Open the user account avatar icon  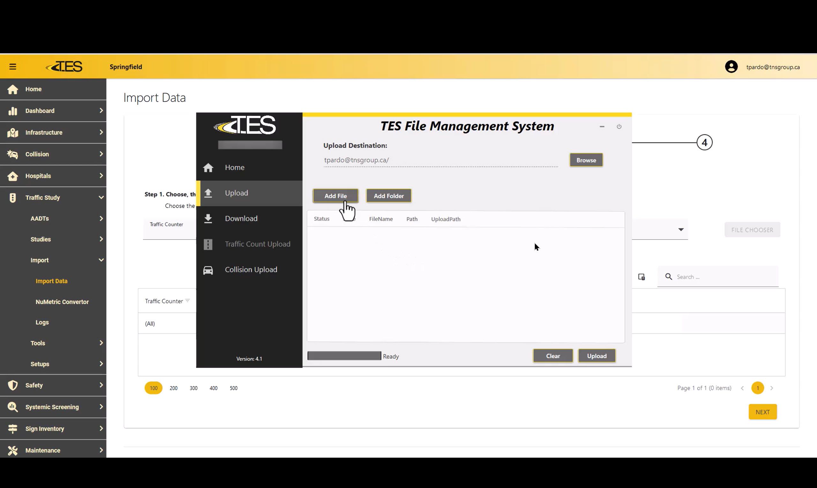tap(731, 67)
